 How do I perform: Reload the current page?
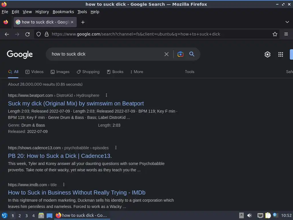[x=27, y=34]
